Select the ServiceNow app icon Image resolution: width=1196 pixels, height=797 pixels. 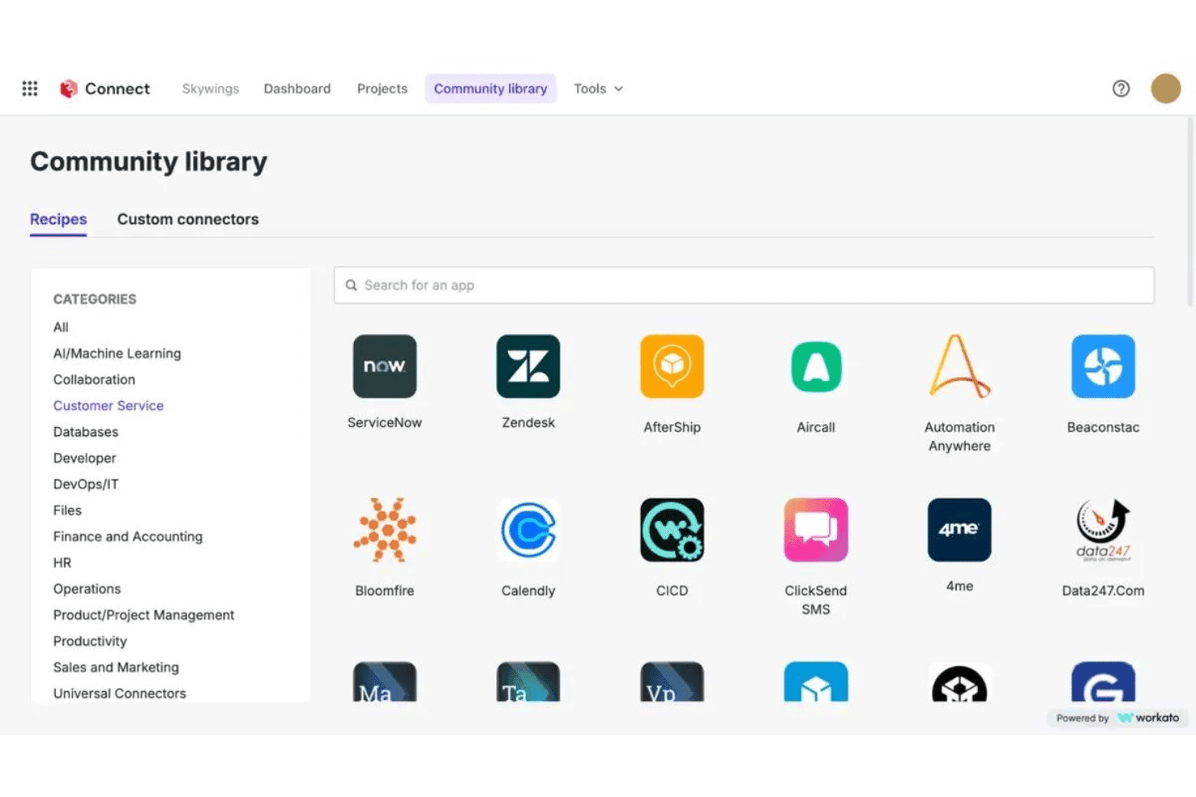coord(385,367)
